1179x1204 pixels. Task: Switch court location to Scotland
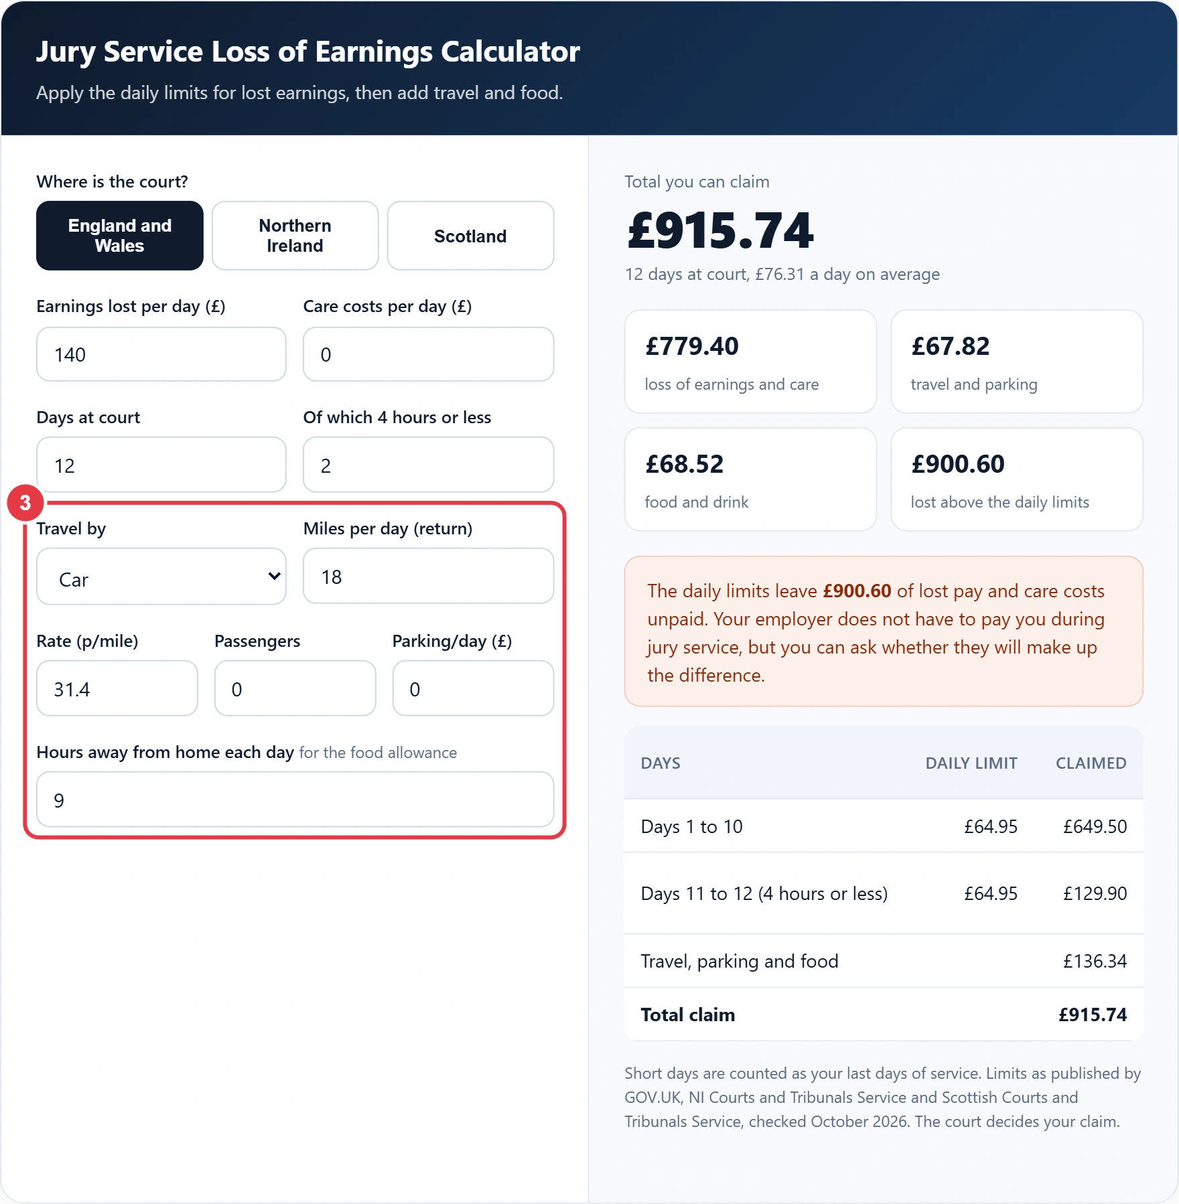click(x=471, y=236)
